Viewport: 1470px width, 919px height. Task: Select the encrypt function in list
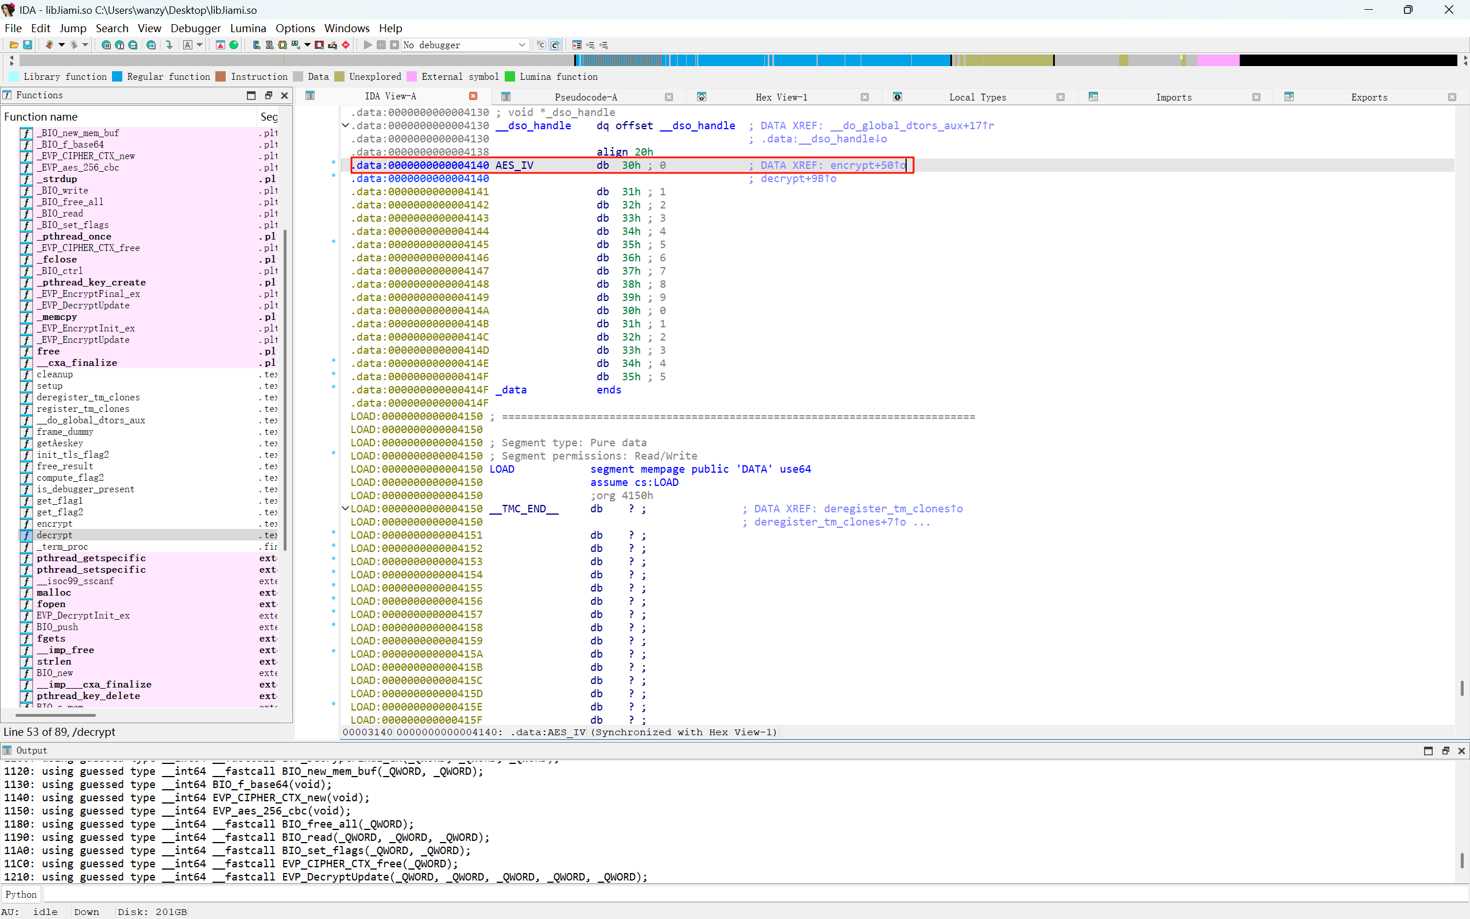click(54, 523)
